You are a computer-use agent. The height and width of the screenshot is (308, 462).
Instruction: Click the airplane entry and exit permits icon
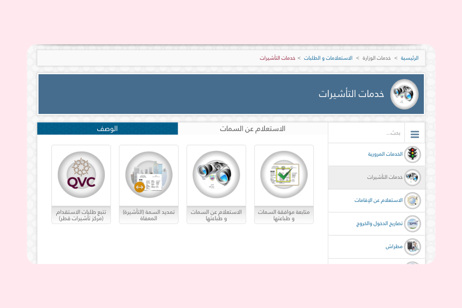[x=412, y=224]
